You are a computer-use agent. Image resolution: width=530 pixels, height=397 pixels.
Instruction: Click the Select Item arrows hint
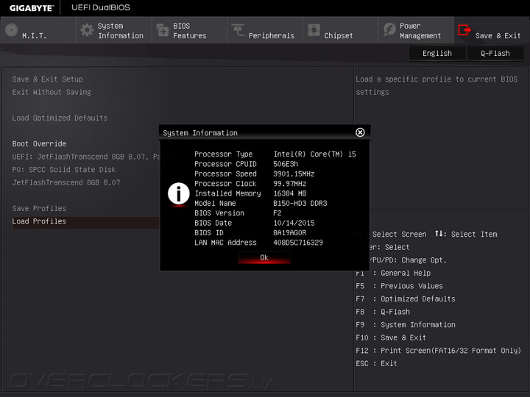(x=466, y=234)
